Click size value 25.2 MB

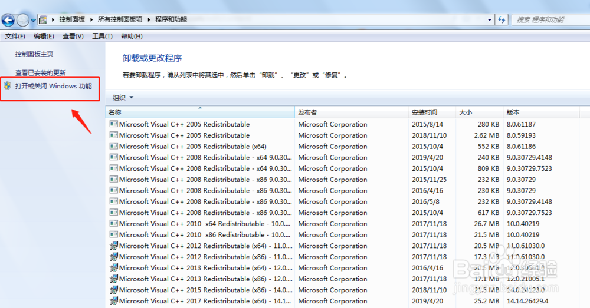point(487,302)
